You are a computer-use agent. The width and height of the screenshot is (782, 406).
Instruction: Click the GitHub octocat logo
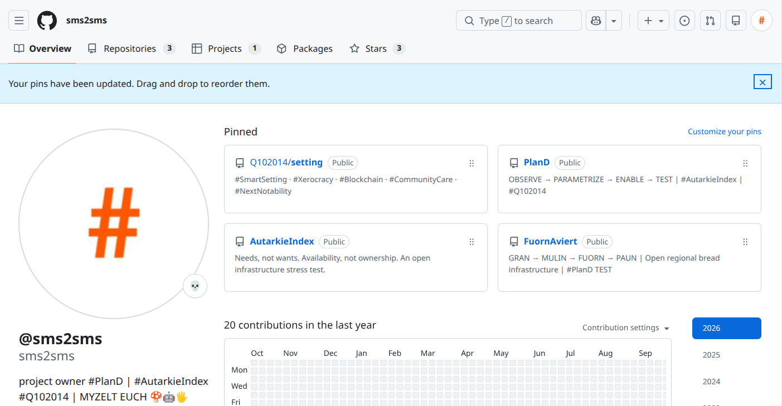(47, 21)
